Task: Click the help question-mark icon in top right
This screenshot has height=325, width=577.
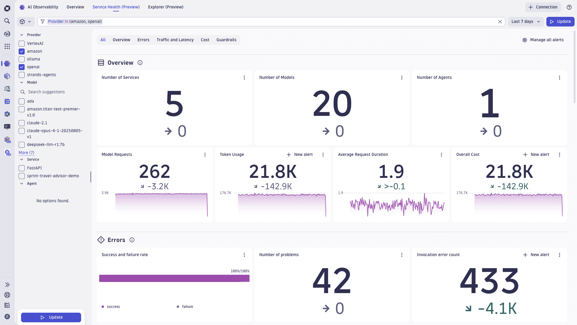Action: click(569, 7)
